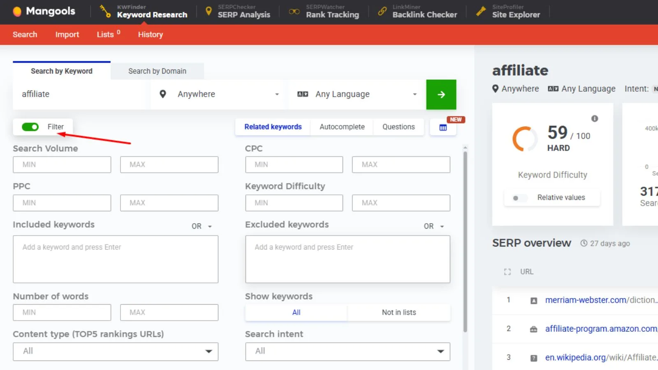Screen dimensions: 658x370
Task: Click CPC MIN field
Action: pos(294,164)
